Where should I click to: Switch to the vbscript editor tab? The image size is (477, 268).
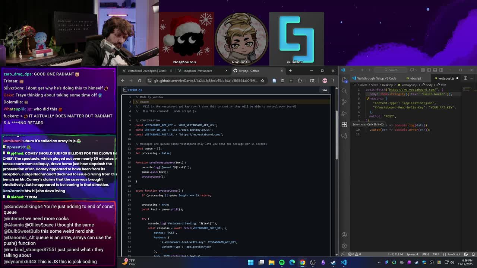coord(415,79)
